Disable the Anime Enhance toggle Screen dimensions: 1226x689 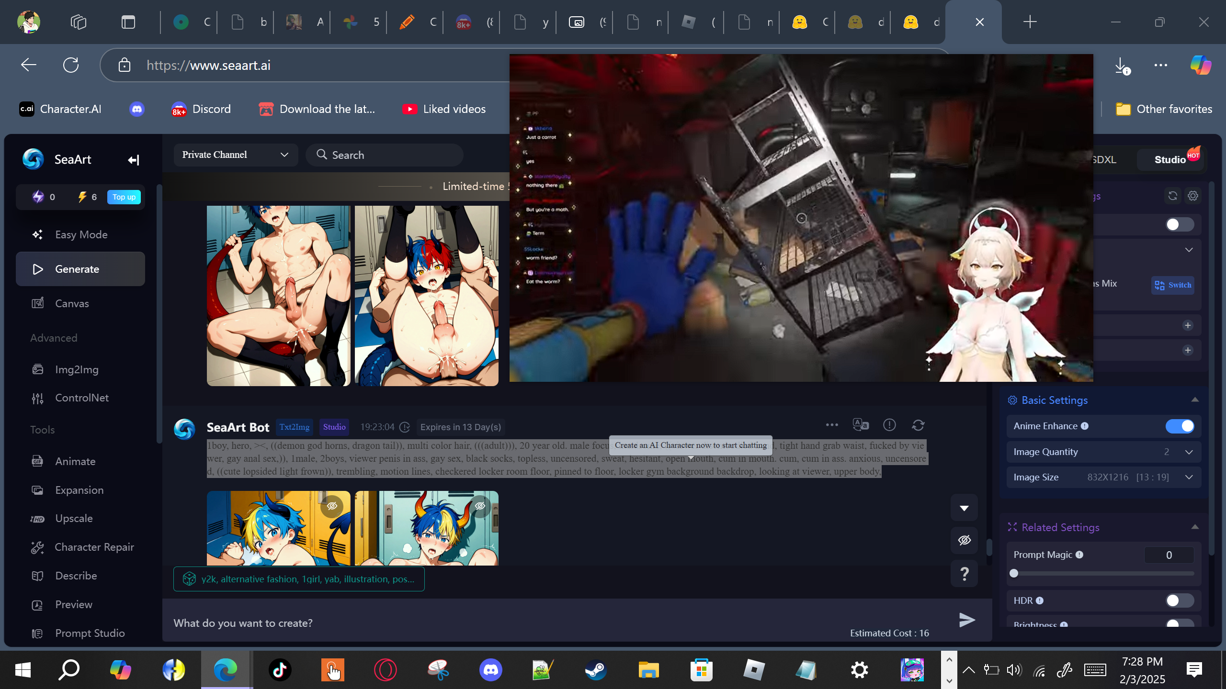point(1180,426)
